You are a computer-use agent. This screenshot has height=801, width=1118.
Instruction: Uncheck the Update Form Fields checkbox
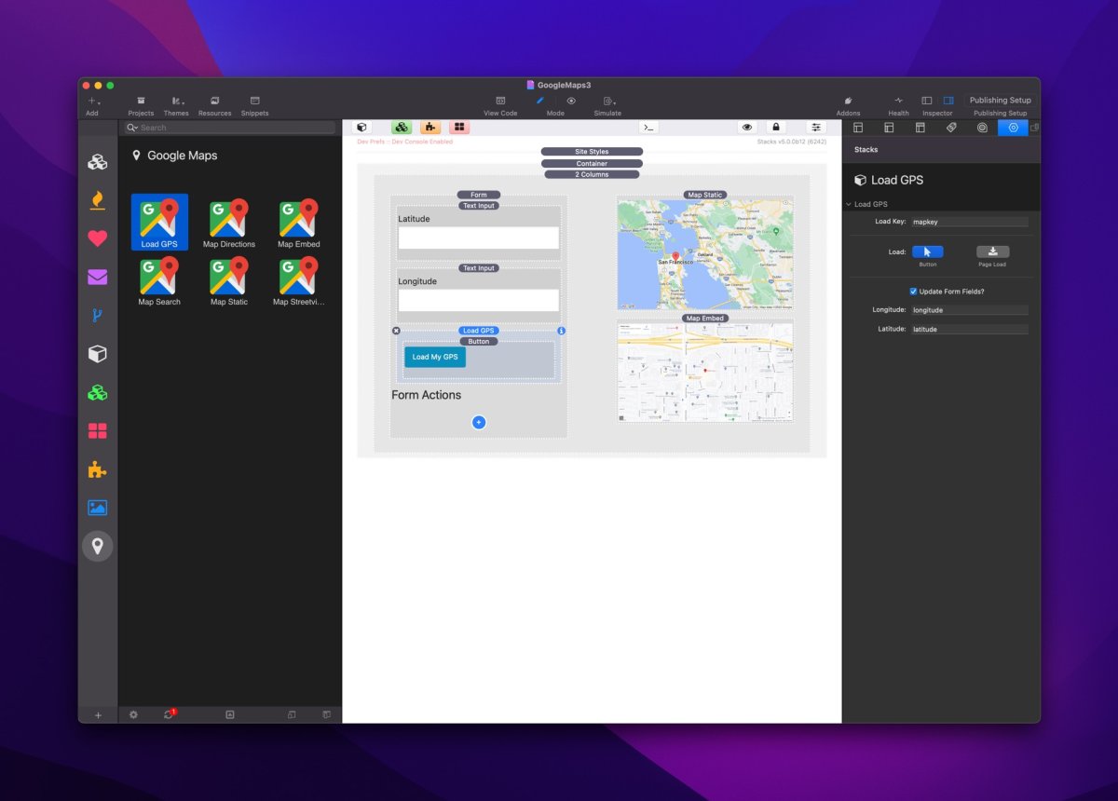point(913,292)
